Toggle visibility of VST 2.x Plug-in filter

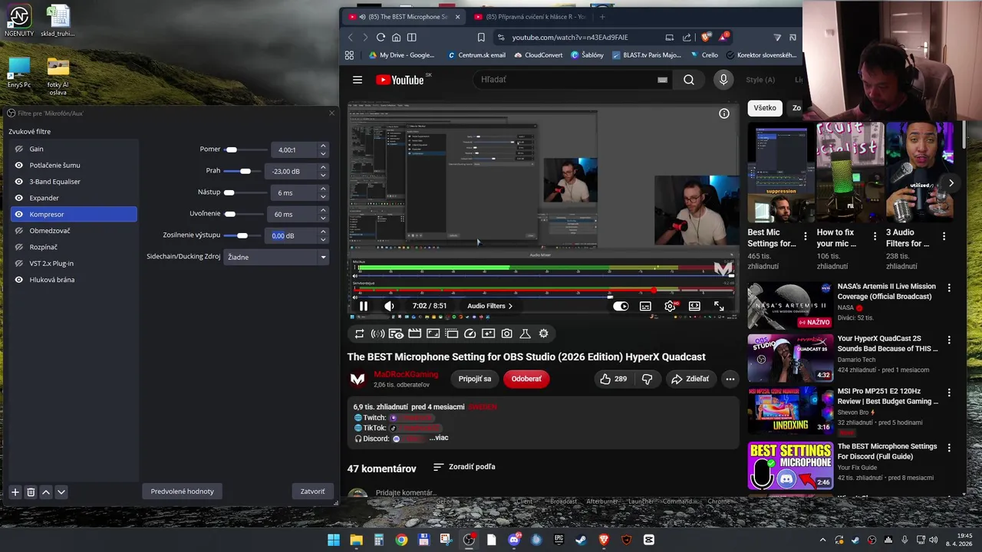[x=19, y=264]
